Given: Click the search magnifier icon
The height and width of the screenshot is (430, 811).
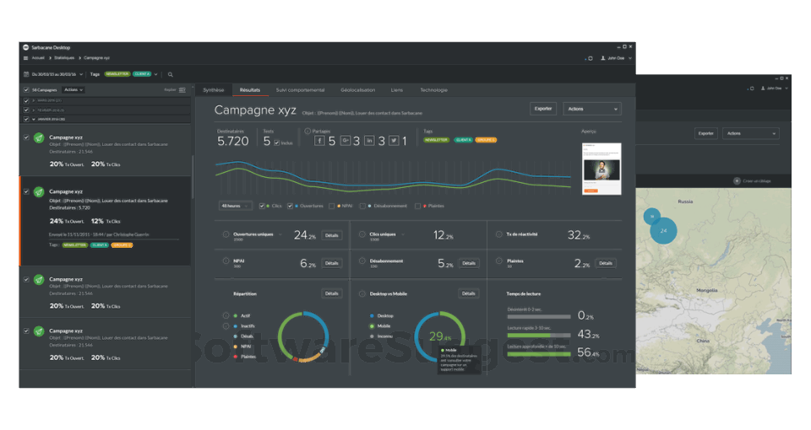Looking at the screenshot, I should (170, 74).
